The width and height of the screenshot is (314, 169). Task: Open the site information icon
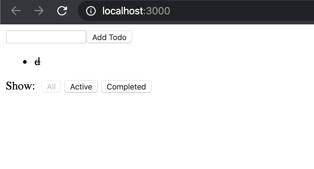91,11
